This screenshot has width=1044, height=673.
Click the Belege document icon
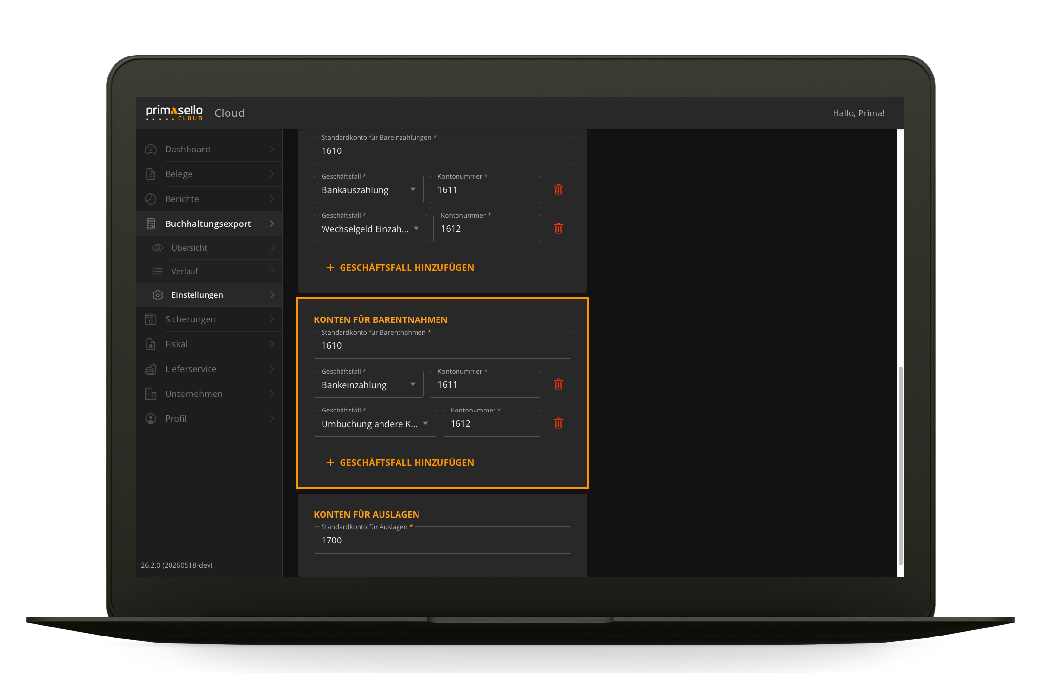pyautogui.click(x=151, y=174)
